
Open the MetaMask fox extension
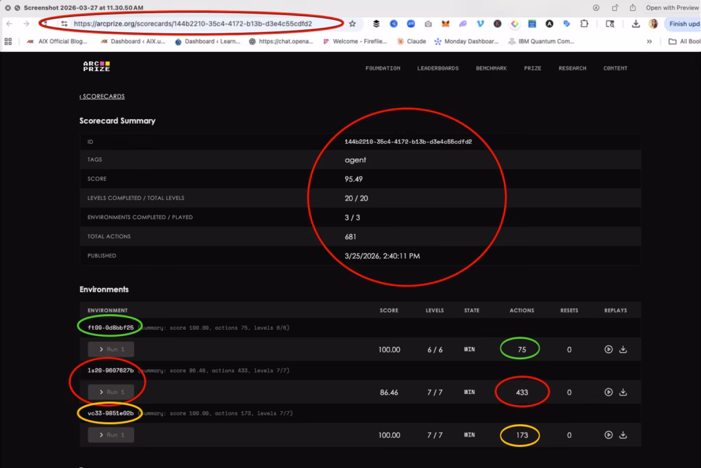(445, 23)
